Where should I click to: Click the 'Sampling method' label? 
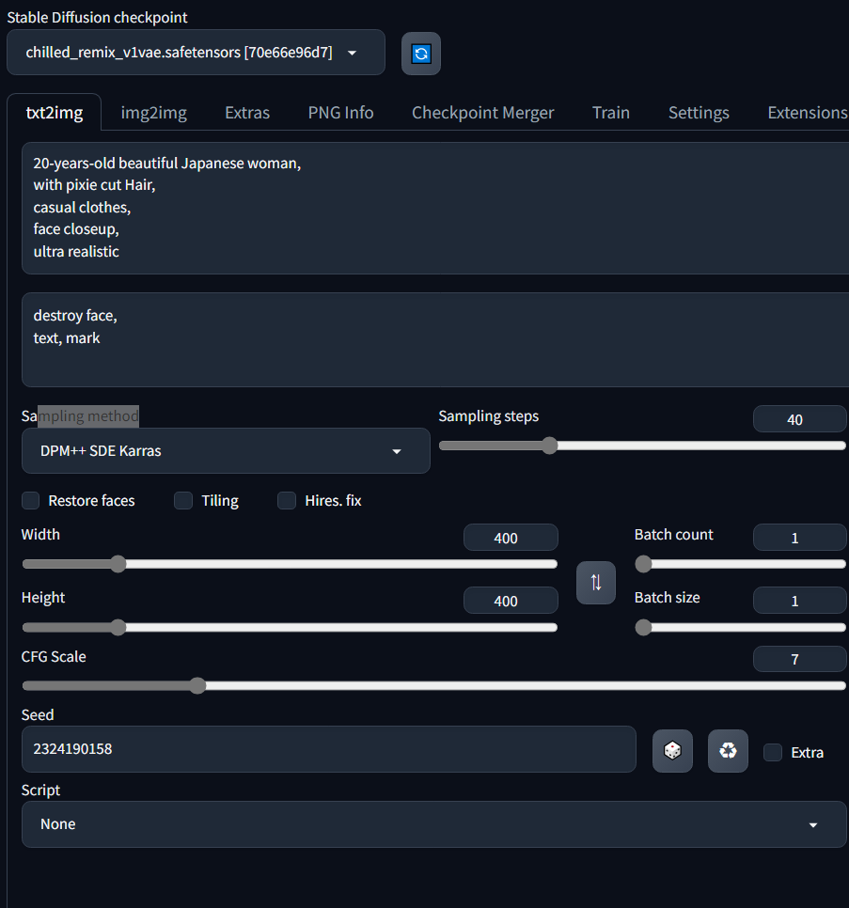coord(80,415)
